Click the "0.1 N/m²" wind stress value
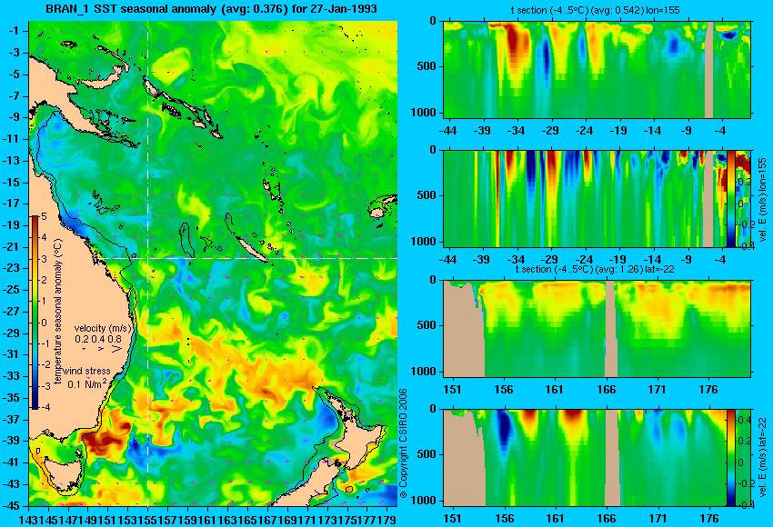The image size is (773, 527). point(86,383)
